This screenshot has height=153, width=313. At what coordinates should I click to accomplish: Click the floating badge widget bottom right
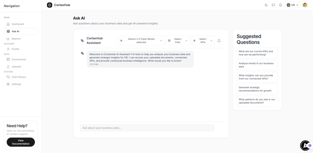click(306, 145)
